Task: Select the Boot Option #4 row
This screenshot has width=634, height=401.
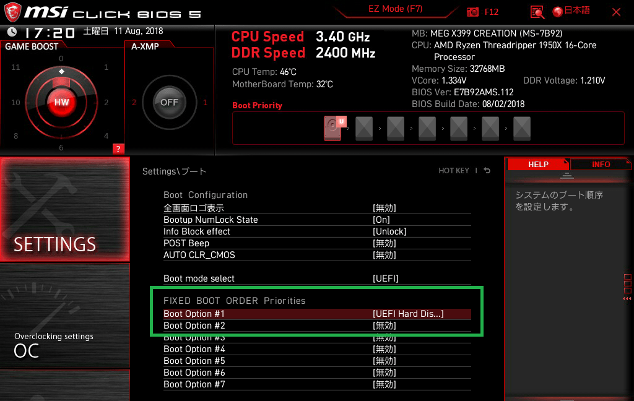Action: point(316,349)
